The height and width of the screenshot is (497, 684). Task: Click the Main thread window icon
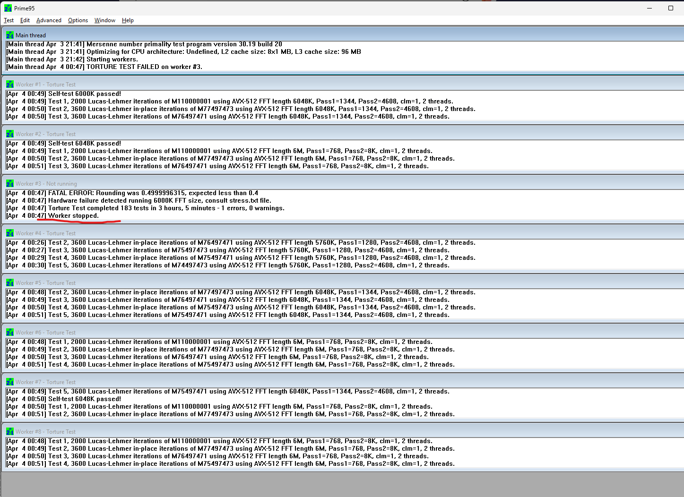click(10, 35)
